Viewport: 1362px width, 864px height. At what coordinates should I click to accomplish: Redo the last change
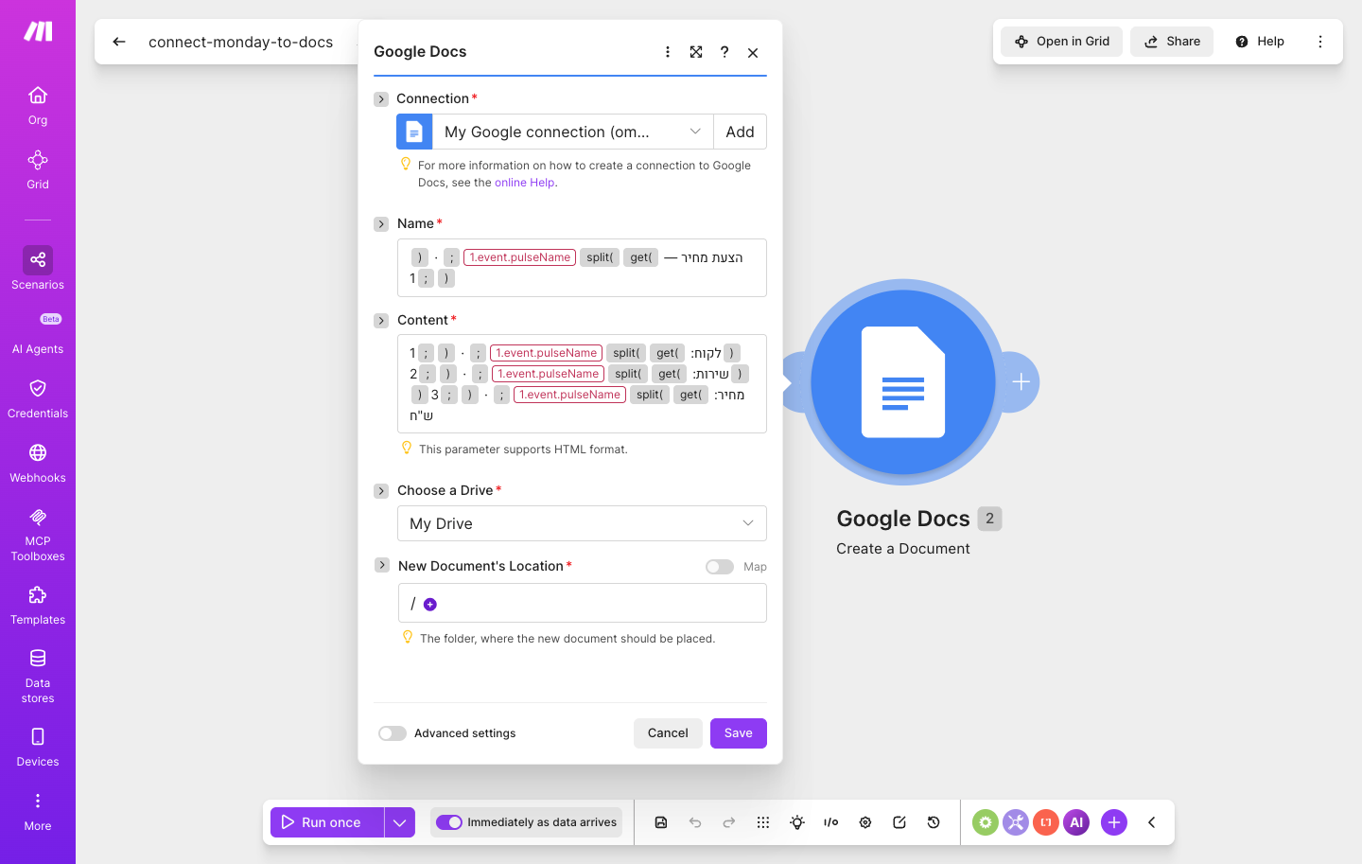729,822
